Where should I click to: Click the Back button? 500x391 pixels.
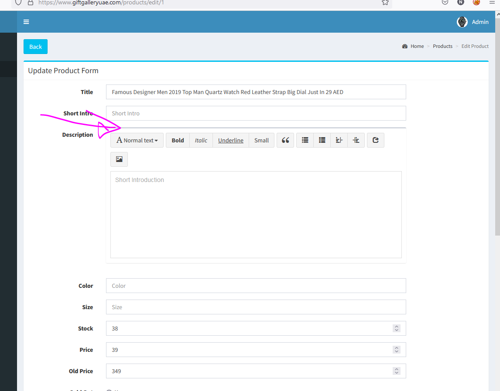click(35, 47)
